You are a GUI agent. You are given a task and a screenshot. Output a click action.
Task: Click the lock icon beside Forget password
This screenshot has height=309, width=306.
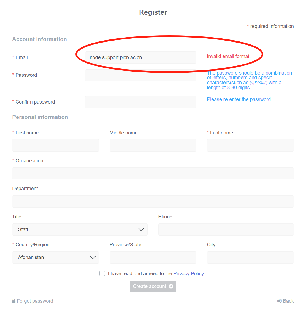[x=14, y=301]
